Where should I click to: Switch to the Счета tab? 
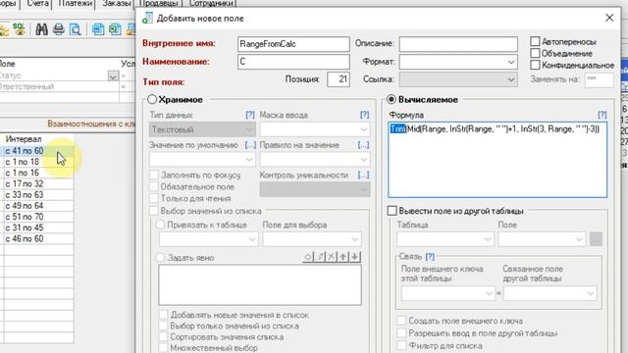(37, 4)
